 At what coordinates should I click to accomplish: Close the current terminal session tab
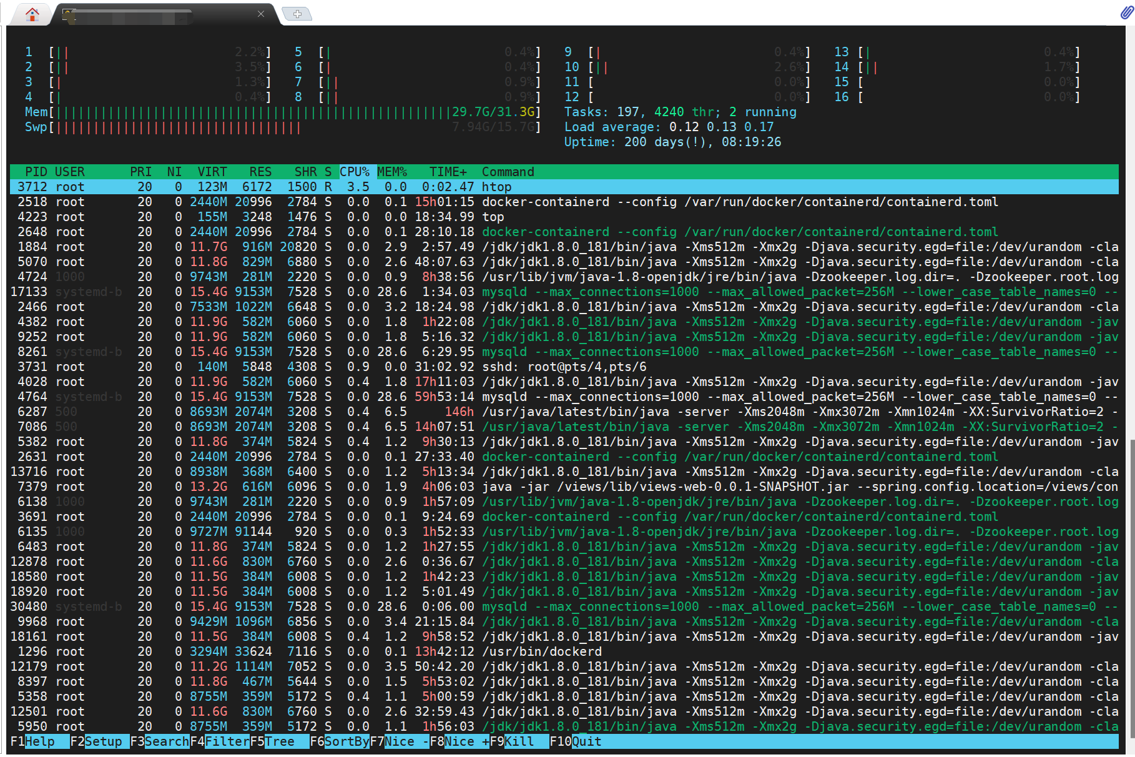[x=261, y=14]
